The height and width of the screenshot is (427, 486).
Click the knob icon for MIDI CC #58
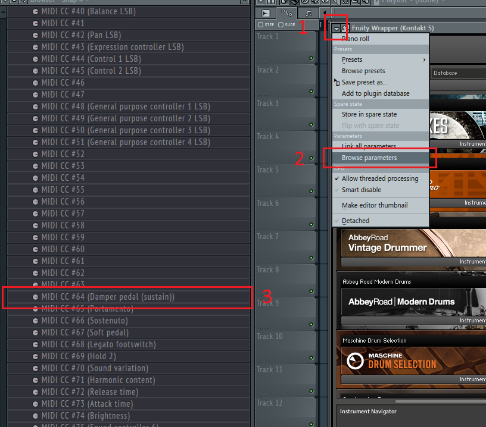click(x=35, y=225)
